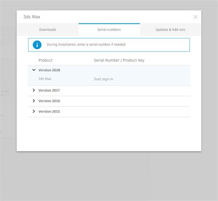Click 'Serial Number / Product Key' column header
The width and height of the screenshot is (218, 201).
119,60
